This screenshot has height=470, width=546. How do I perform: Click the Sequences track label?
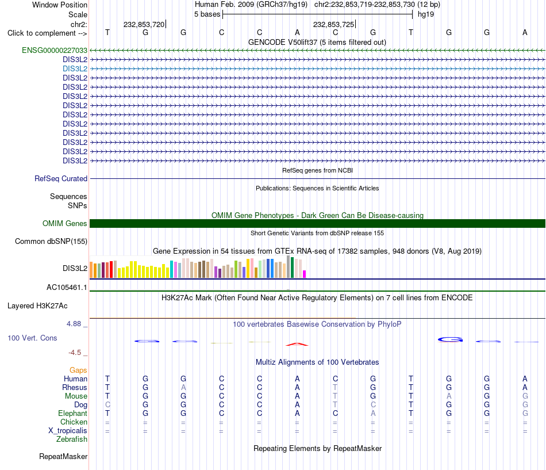[68, 196]
